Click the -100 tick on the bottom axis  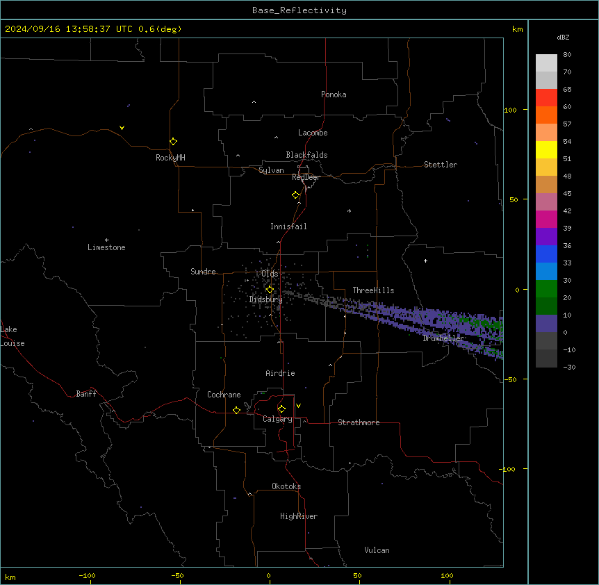(x=87, y=575)
